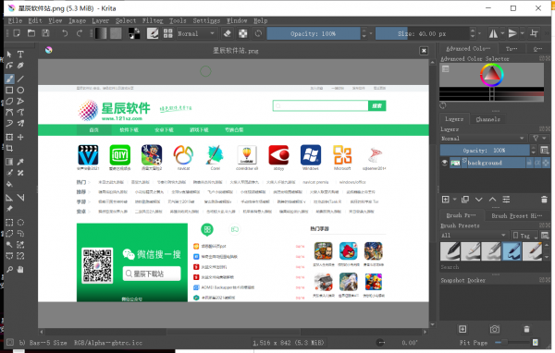The width and height of the screenshot is (555, 353).
Task: Open toolbar blending mode Normal dropdown
Action: [x=196, y=33]
